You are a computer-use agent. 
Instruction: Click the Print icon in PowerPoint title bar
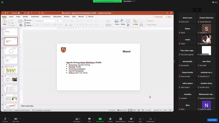42,13
